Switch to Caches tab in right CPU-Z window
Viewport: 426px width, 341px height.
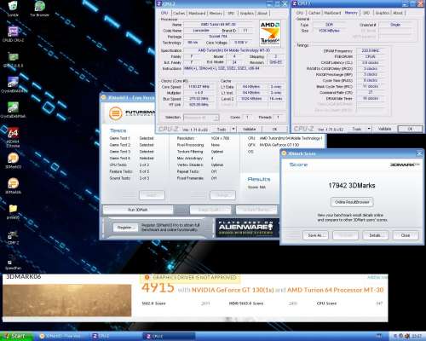314,13
